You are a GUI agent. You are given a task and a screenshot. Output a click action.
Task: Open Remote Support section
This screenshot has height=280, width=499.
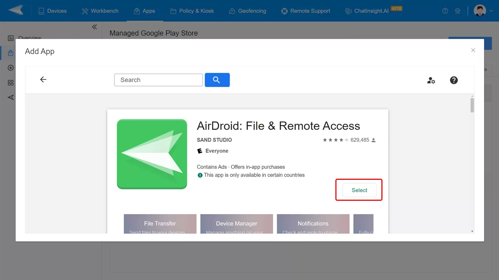point(306,11)
